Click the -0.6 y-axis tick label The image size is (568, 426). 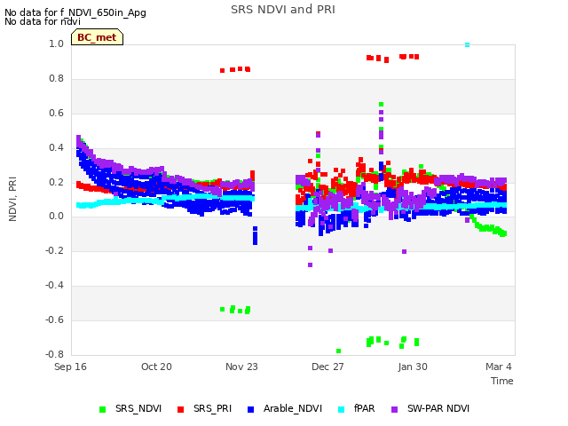[x=54, y=319]
